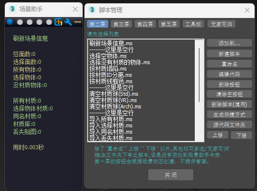
Task: Click 刷新场景信息 in the 场景助手 panel
Action: point(31,39)
